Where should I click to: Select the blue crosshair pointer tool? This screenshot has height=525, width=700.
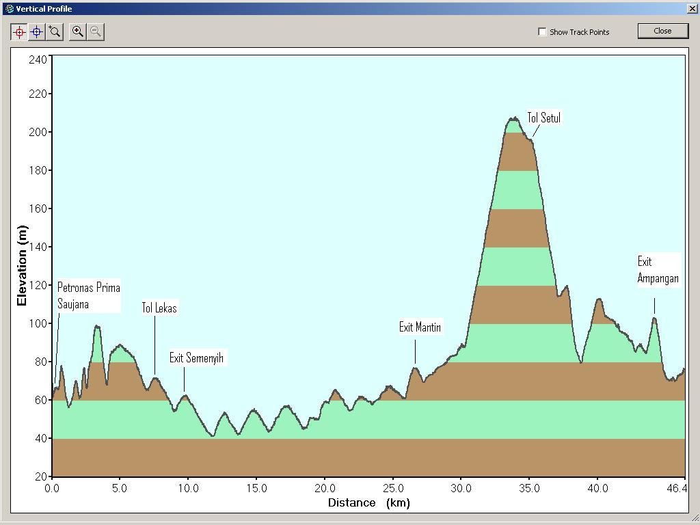[37, 31]
